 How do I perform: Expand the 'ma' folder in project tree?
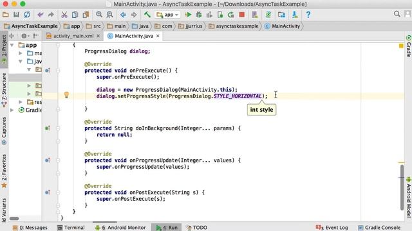click(x=21, y=53)
